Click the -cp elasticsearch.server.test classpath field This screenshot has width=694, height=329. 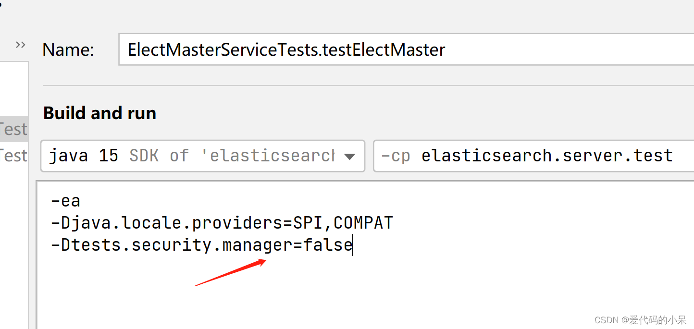click(533, 156)
